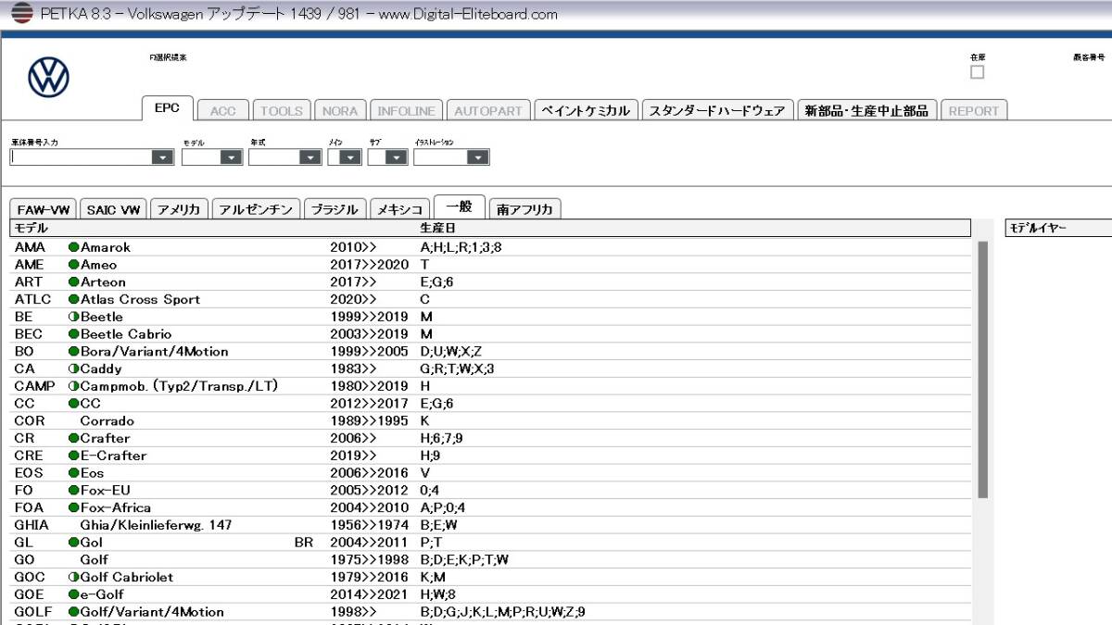Click the PETKA app icon in title bar
1112x625 pixels.
(x=21, y=13)
